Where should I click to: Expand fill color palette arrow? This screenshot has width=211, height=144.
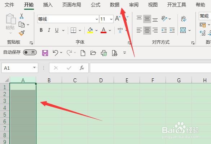97,30
